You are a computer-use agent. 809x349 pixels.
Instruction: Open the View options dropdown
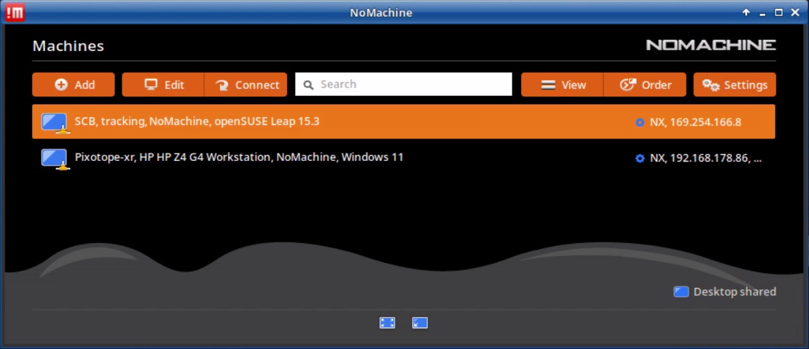pos(563,85)
